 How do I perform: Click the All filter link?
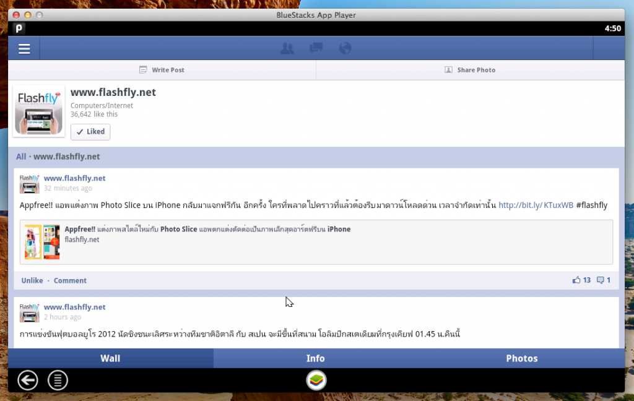tap(21, 157)
